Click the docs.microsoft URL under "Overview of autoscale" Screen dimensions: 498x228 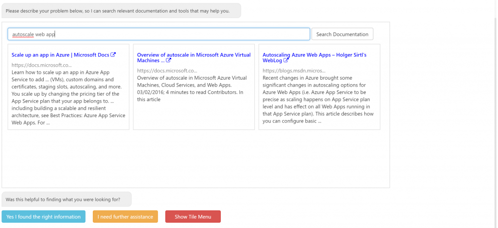167,70
